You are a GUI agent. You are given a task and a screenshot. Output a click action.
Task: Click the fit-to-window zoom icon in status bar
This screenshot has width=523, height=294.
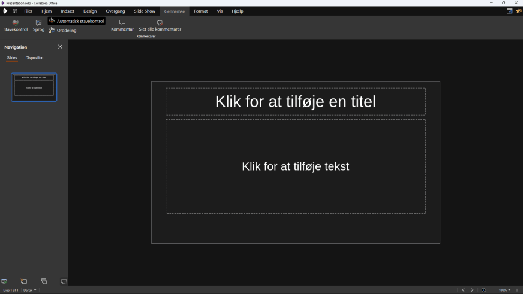[x=483, y=290]
